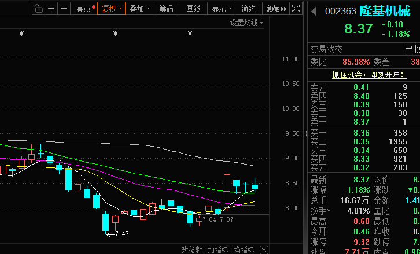The width and height of the screenshot is (420, 254).
Task: Click stock code 002363
Action: click(x=340, y=11)
